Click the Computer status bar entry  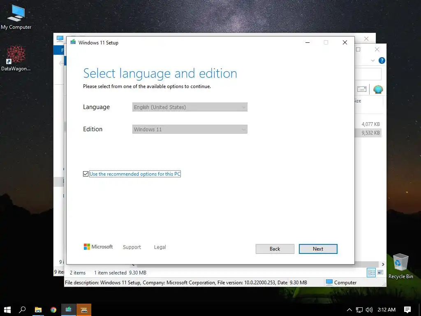(x=341, y=282)
